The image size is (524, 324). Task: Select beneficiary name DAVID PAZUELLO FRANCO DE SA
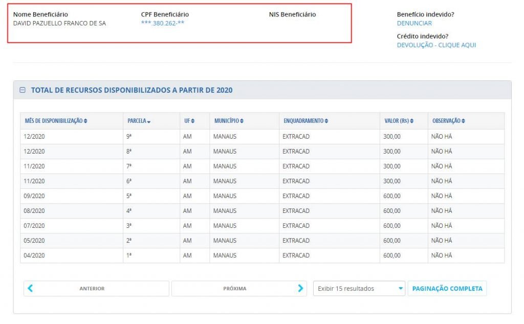[59, 23]
